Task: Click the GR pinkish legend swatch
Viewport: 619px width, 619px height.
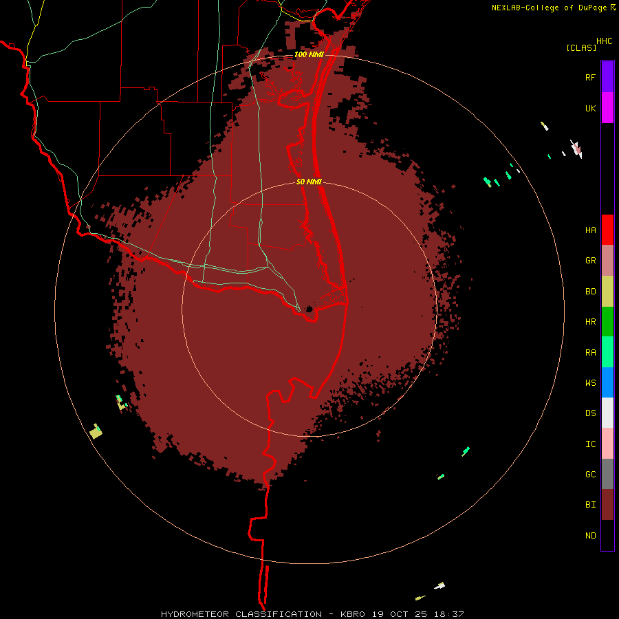Action: tap(607, 261)
